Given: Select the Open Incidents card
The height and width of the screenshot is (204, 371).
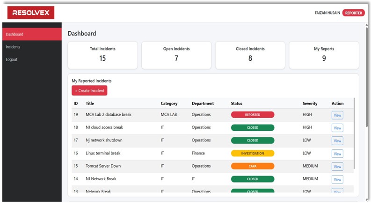Looking at the screenshot, I should [176, 55].
